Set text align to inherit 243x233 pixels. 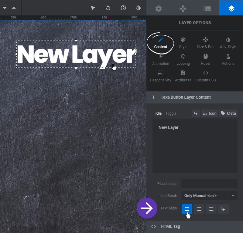click(223, 209)
